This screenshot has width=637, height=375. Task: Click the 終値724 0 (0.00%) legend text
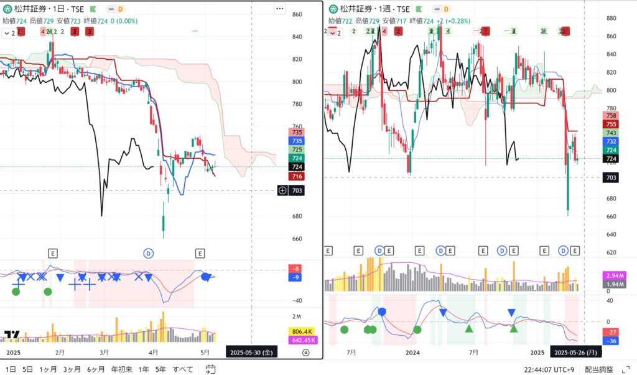click(x=111, y=21)
